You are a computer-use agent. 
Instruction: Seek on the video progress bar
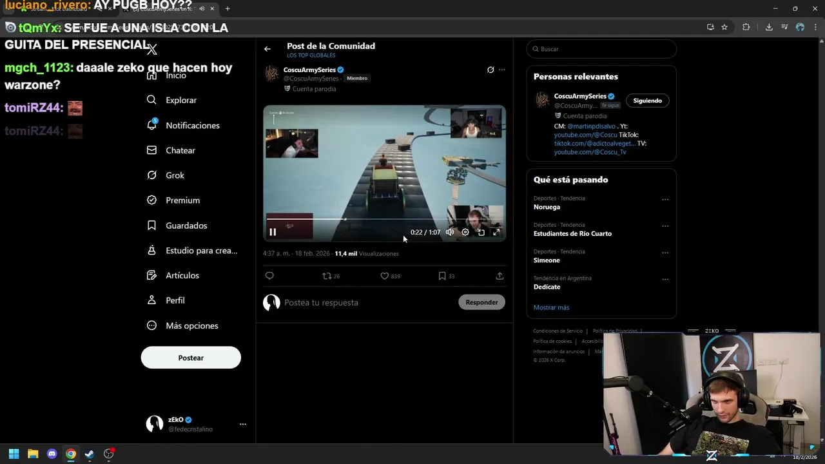384,219
